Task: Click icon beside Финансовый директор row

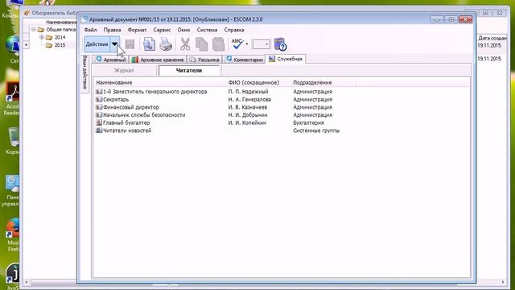Action: 99,107
